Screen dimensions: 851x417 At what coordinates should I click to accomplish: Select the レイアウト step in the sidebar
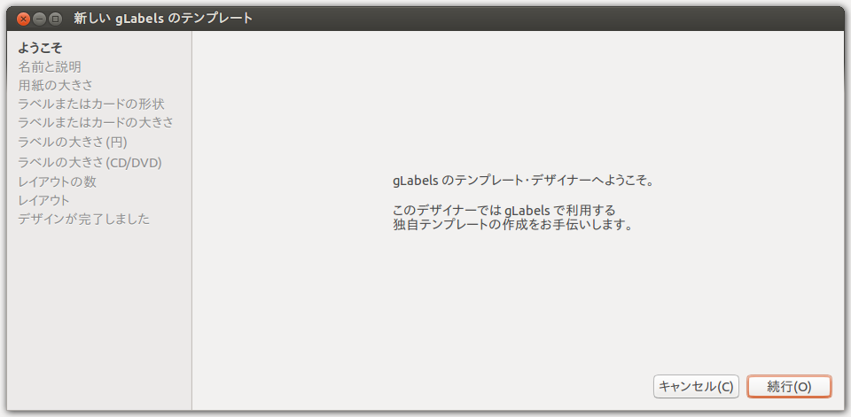click(43, 201)
